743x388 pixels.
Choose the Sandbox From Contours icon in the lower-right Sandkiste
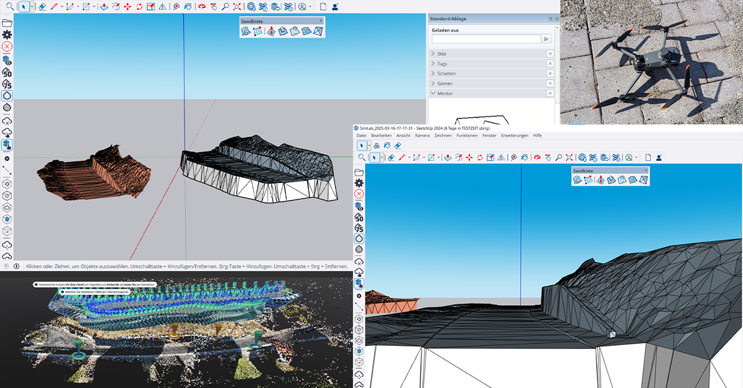pyautogui.click(x=576, y=180)
